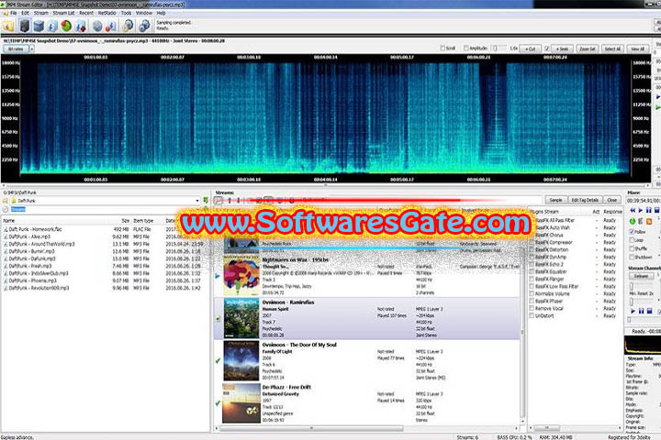
Task: Click the gray disc toolbar icon
Action: point(97,26)
